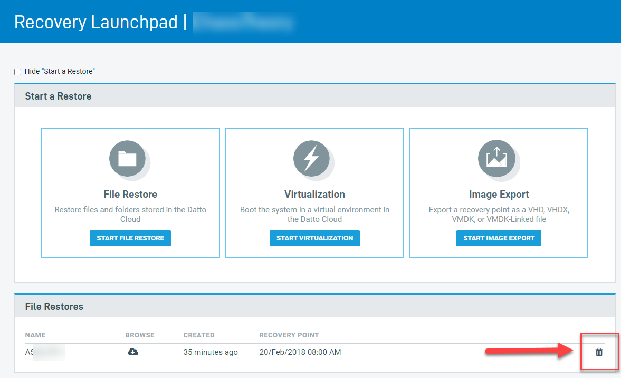The image size is (621, 378).
Task: Open the cloud browse icon for the file restore
Action: tap(133, 352)
